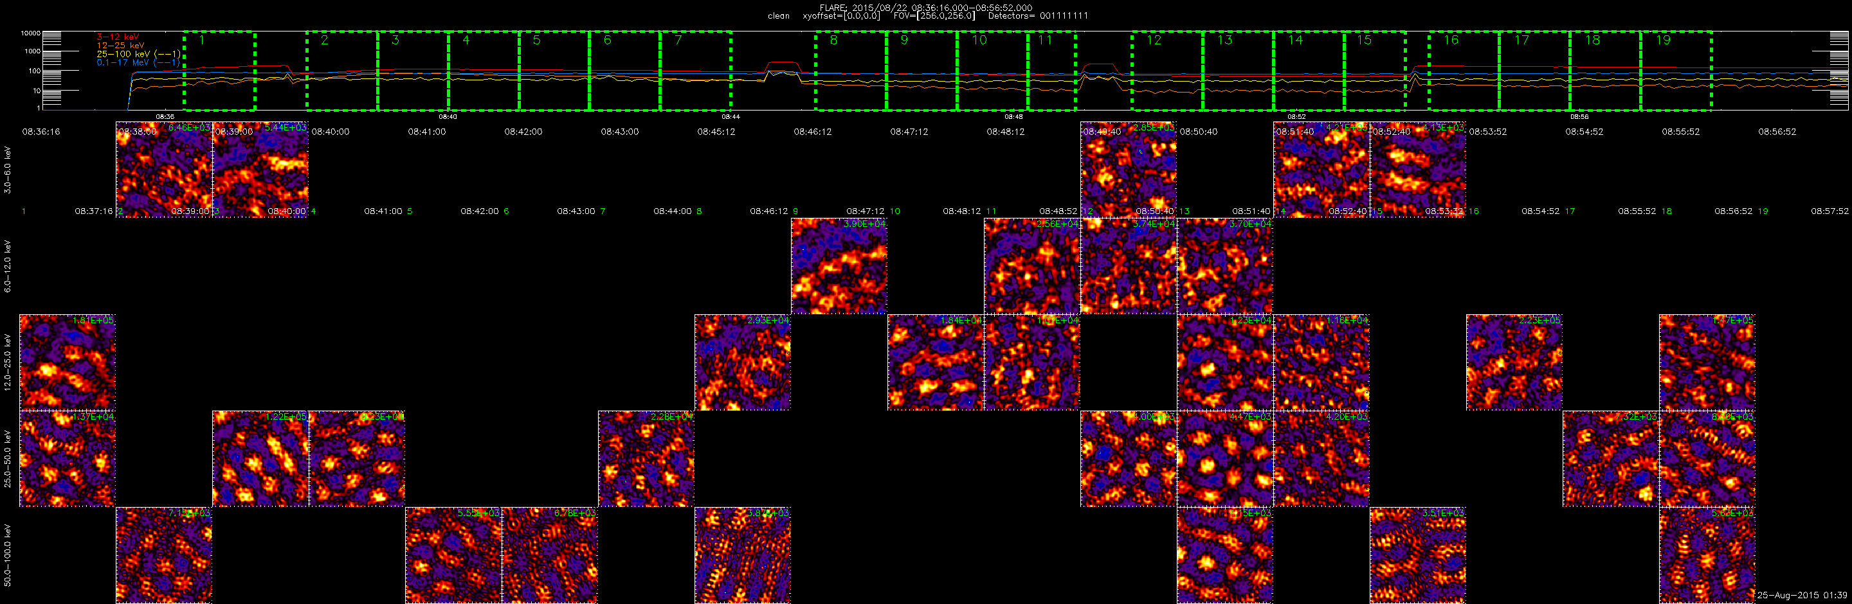Screen dimensions: 1852x604
Task: Click the 08:36:16 start time label
Action: click(x=41, y=132)
